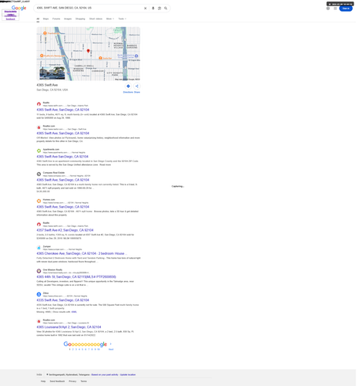Click Realtor.com favicon beside 4365 Swift Ave result

point(39,127)
